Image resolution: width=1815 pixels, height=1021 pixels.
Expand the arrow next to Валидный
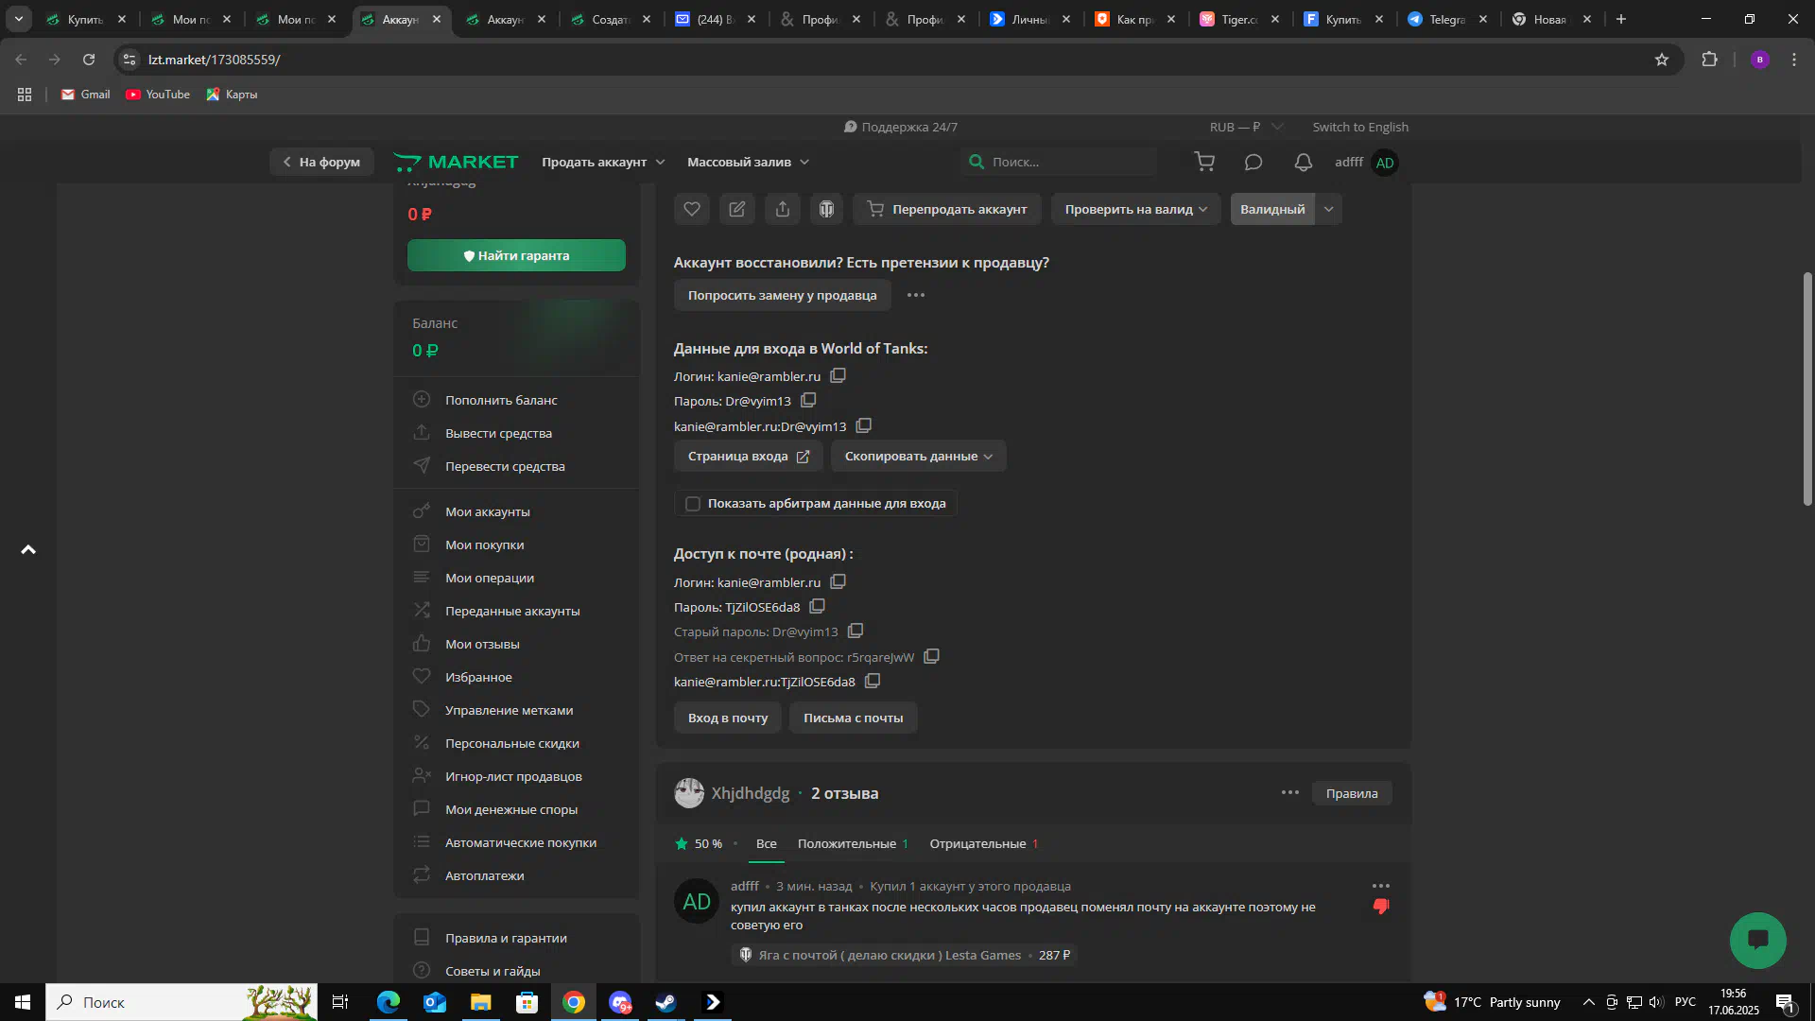(1328, 209)
